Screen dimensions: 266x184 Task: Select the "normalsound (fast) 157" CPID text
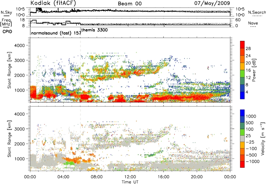pos(56,33)
